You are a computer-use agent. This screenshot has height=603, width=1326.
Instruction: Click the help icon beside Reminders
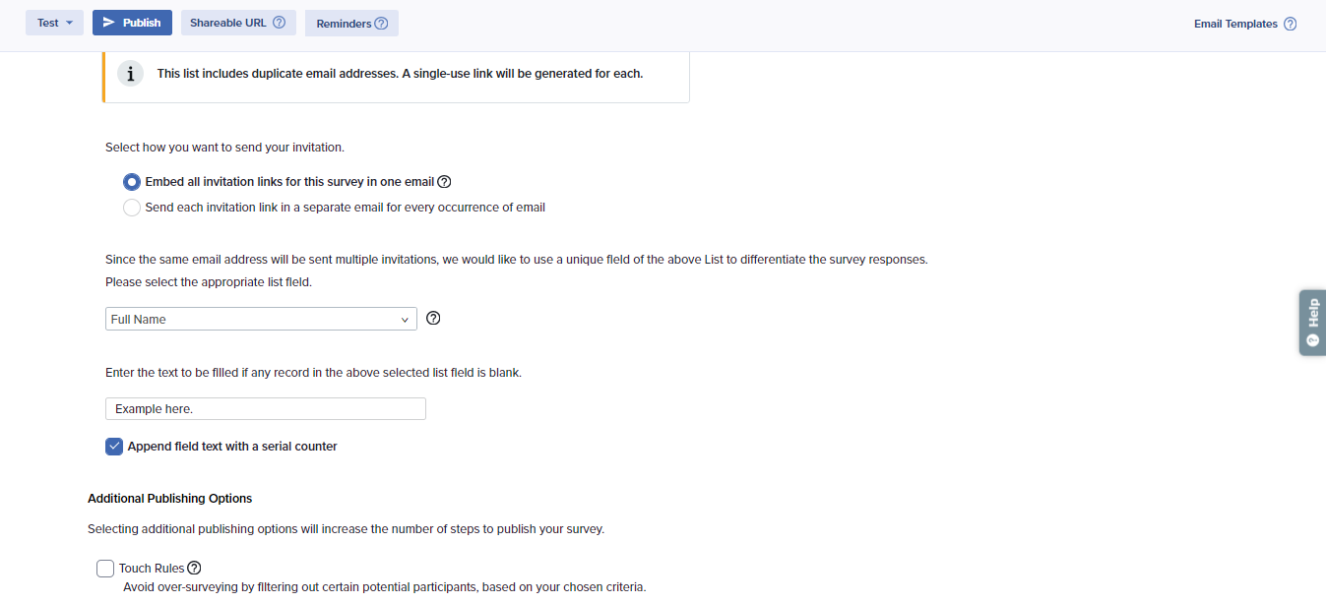coord(382,24)
